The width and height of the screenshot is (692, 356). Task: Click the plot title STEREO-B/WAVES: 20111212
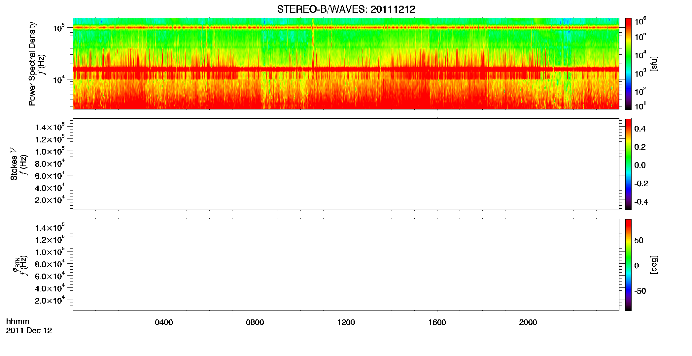(x=346, y=10)
